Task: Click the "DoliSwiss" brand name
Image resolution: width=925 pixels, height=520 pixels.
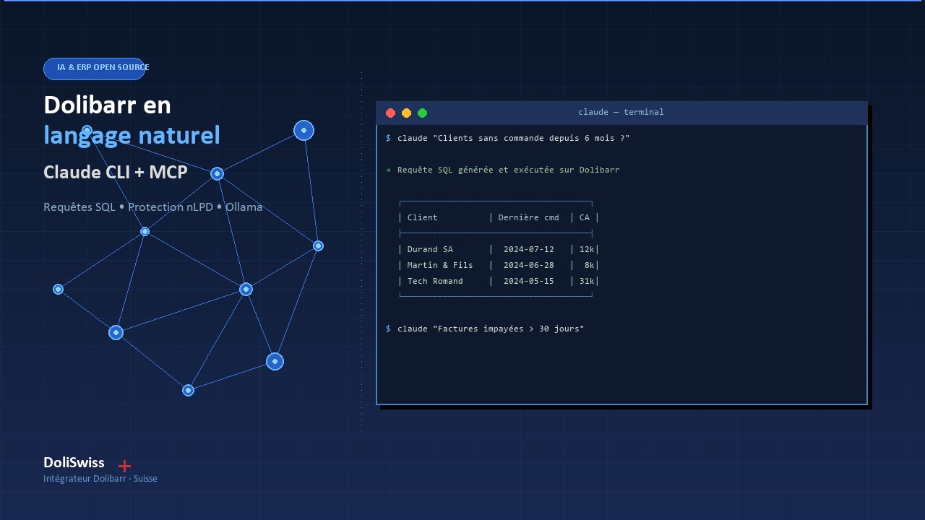Action: coord(74,462)
